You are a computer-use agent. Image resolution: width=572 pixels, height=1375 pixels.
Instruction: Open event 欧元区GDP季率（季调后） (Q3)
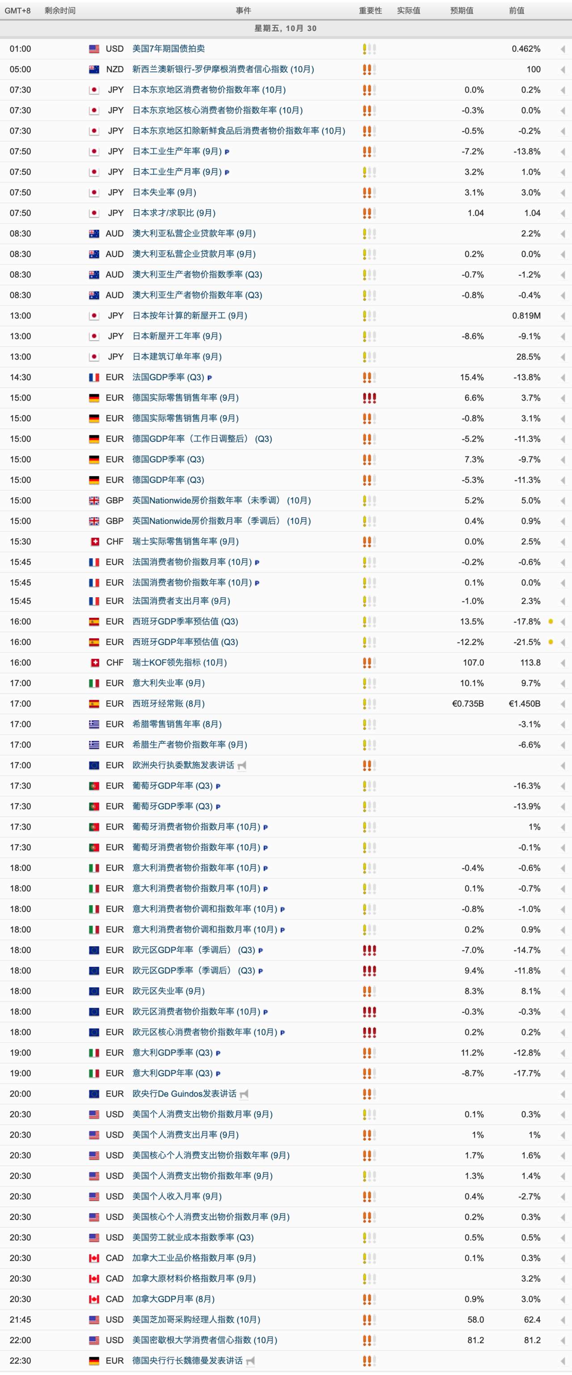[193, 971]
